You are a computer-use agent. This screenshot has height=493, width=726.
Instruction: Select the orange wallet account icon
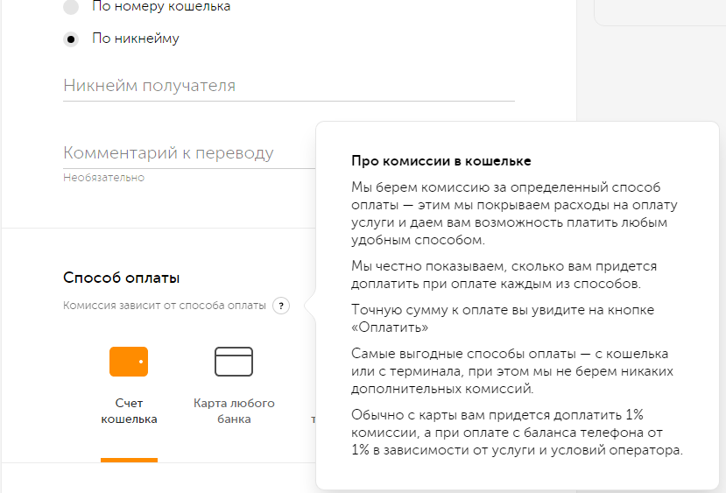click(x=129, y=361)
